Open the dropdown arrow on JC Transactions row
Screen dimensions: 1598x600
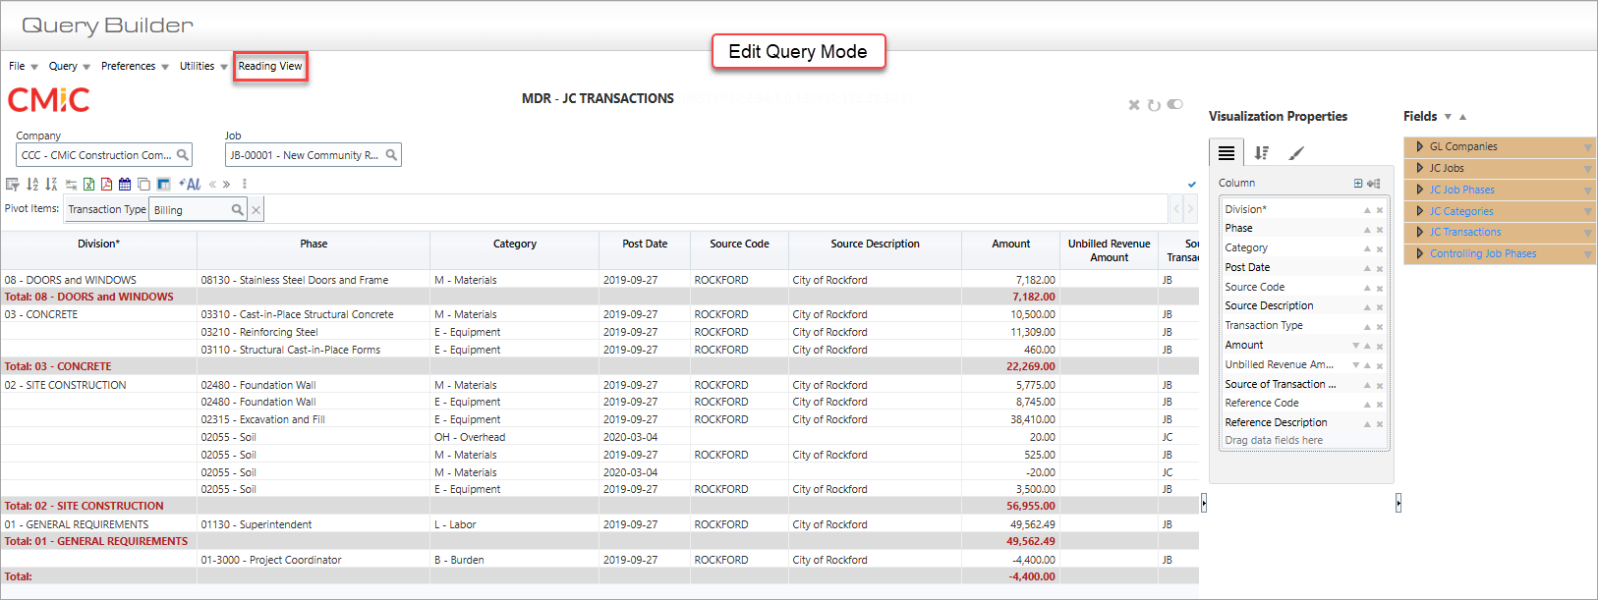pos(1588,233)
